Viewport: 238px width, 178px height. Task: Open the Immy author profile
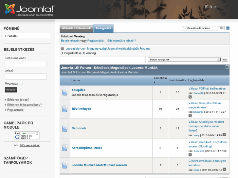coord(196,135)
